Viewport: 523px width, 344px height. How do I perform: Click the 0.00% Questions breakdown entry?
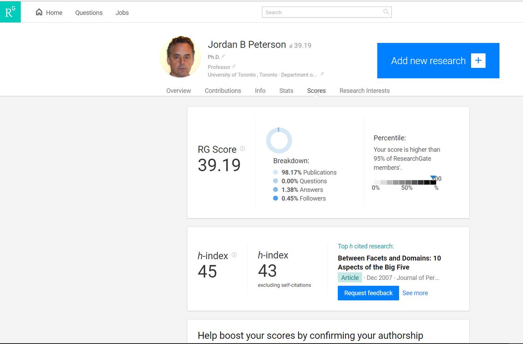pos(304,181)
